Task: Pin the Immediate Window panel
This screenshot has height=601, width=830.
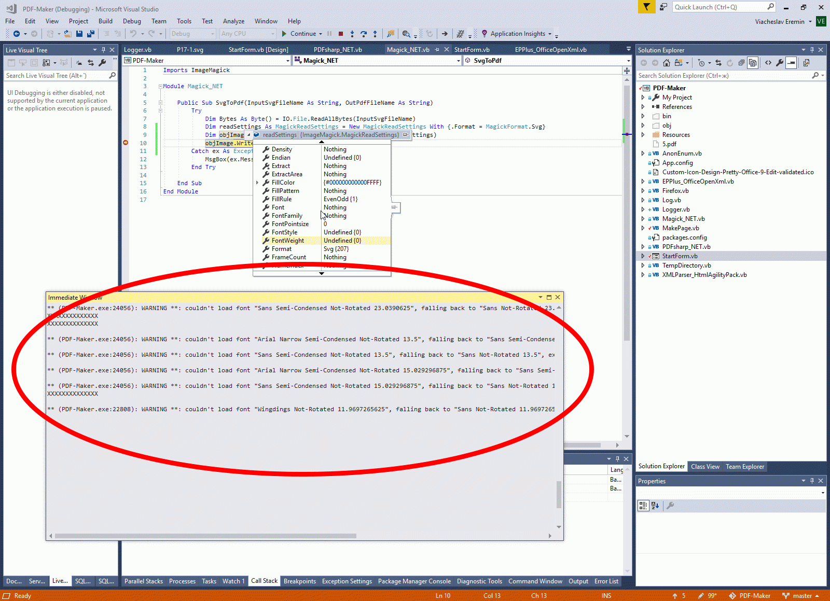Action: (x=549, y=297)
